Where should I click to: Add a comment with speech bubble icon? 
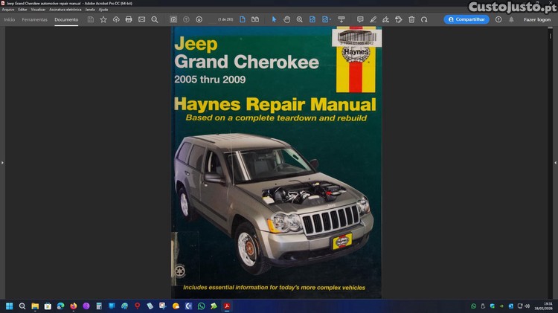pos(360,19)
